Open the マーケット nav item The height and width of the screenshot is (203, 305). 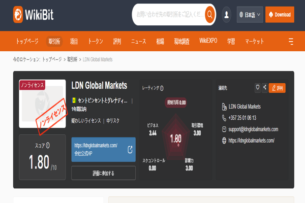(255, 41)
